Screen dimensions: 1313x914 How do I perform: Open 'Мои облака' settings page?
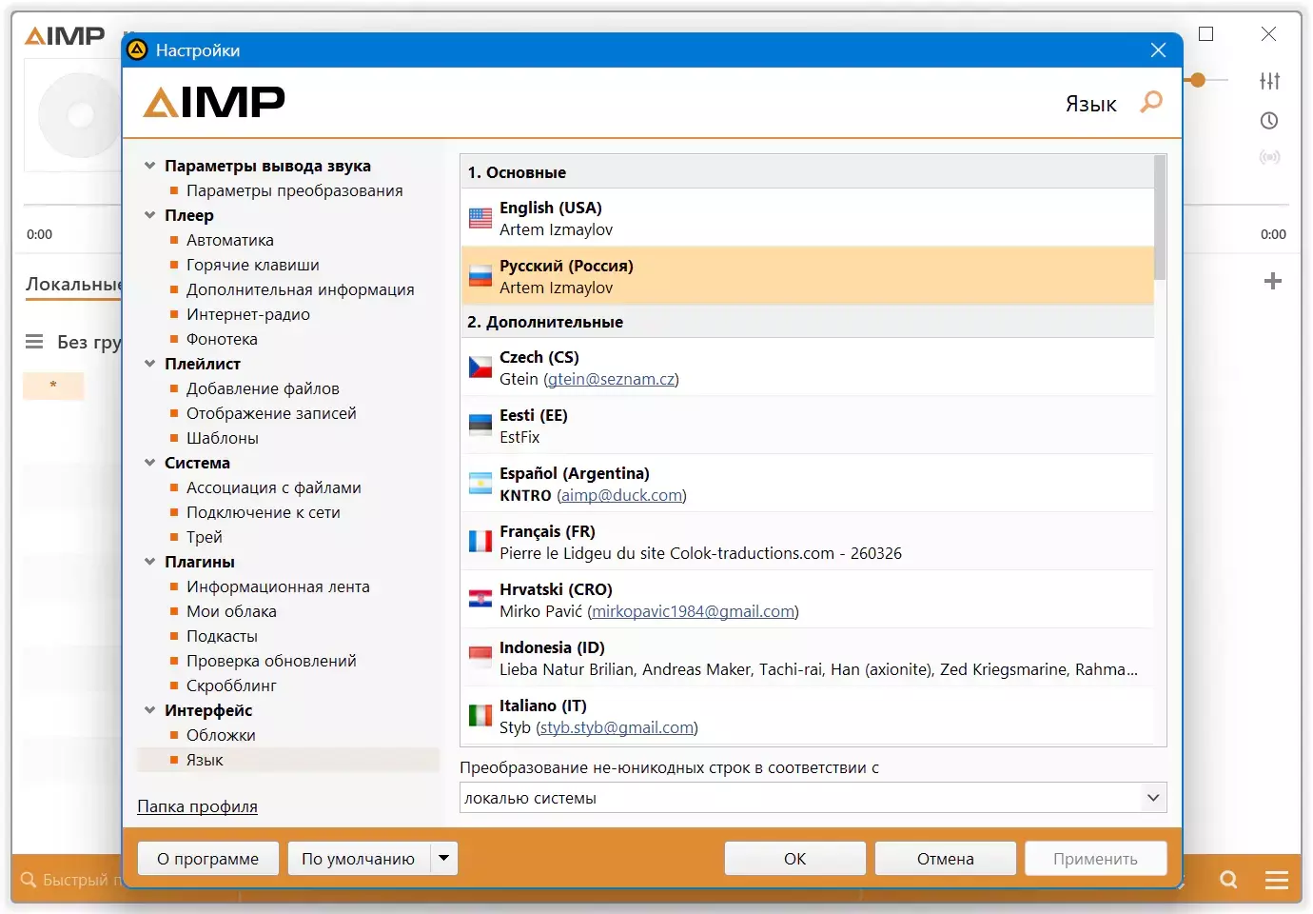point(231,611)
